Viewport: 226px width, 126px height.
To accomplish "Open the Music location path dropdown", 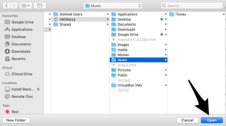I will pos(113,6).
